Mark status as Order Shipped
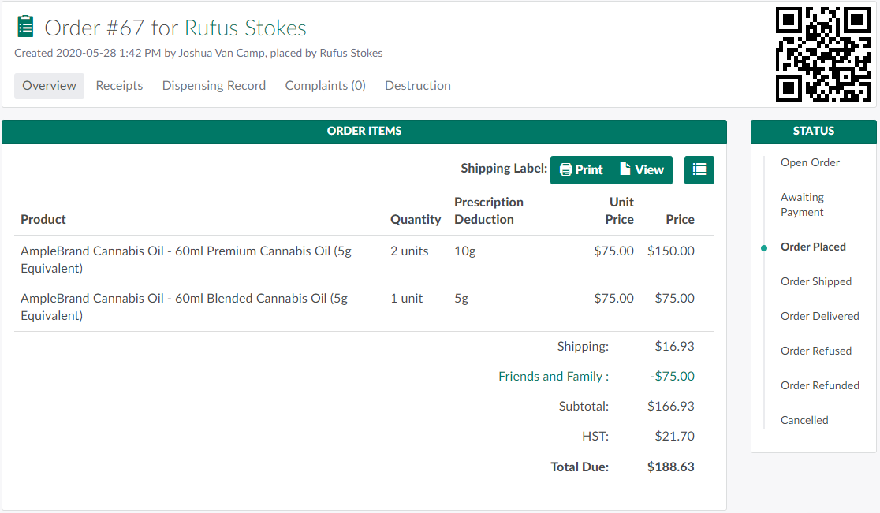 point(815,282)
